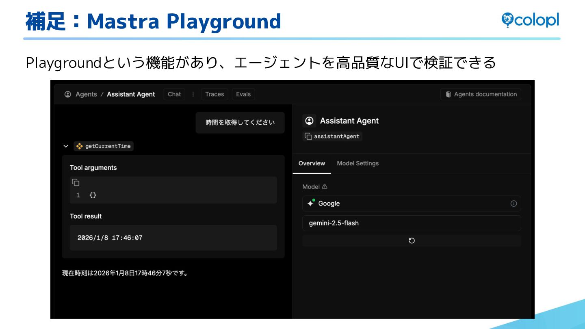Click the 2026/1/8 17:46:07 result value
Image resolution: width=585 pixels, height=329 pixels.
click(110, 238)
